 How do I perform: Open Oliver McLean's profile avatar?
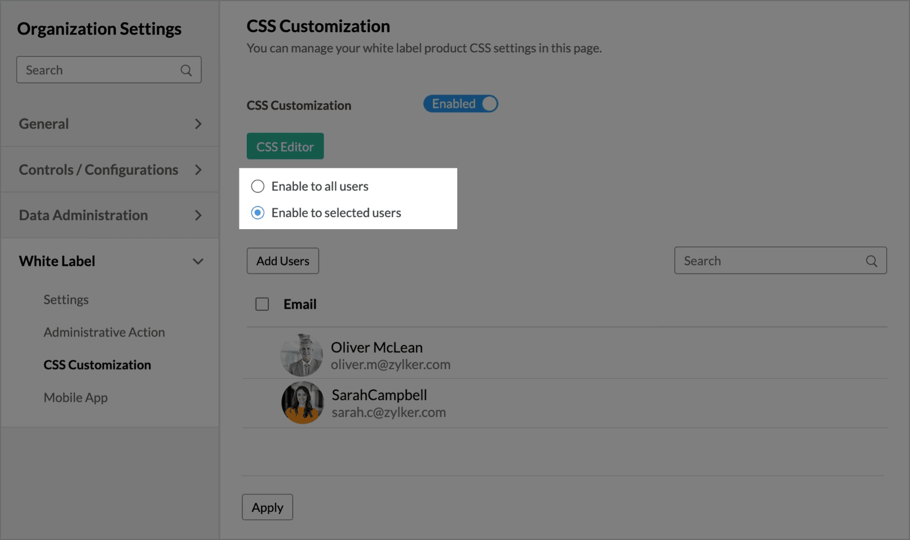302,355
